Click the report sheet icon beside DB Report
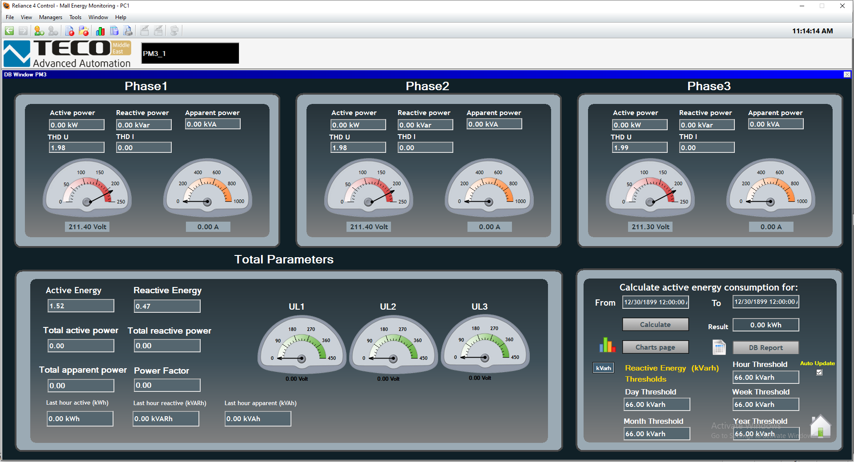Viewport: 854px width, 462px height. pos(719,347)
